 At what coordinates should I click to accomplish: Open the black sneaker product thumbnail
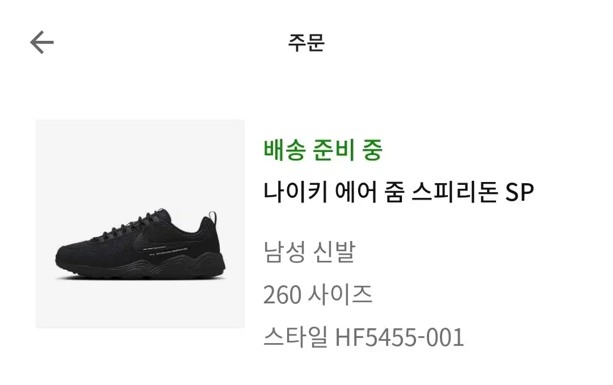tap(140, 224)
